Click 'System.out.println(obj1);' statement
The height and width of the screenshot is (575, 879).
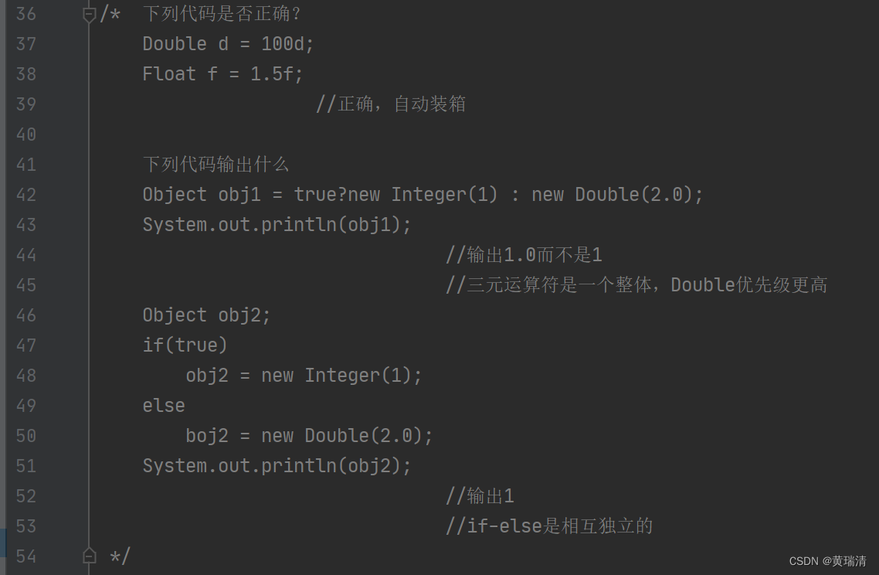point(277,225)
